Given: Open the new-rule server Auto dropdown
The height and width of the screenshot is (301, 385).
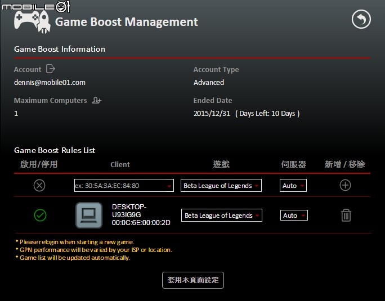Looking at the screenshot, I should pos(293,185).
